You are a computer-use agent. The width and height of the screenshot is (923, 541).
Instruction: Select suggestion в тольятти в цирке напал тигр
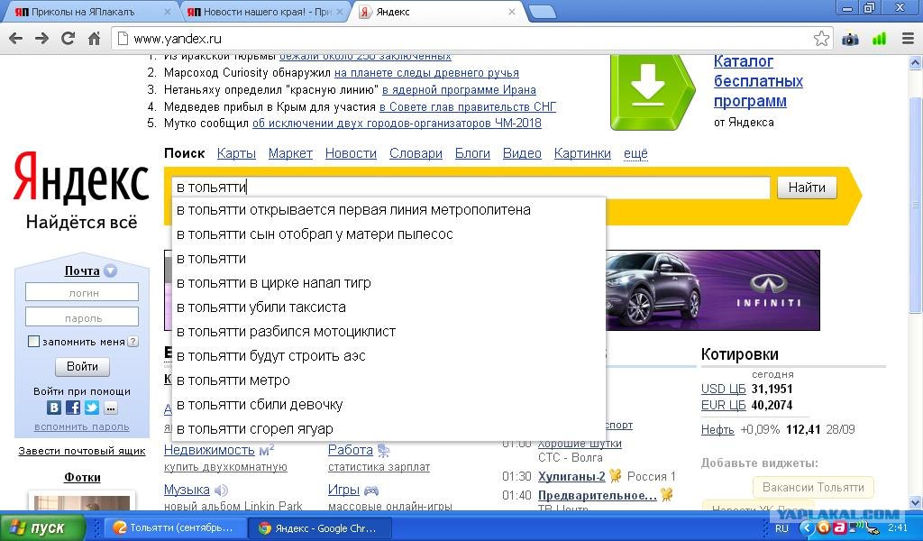point(388,283)
